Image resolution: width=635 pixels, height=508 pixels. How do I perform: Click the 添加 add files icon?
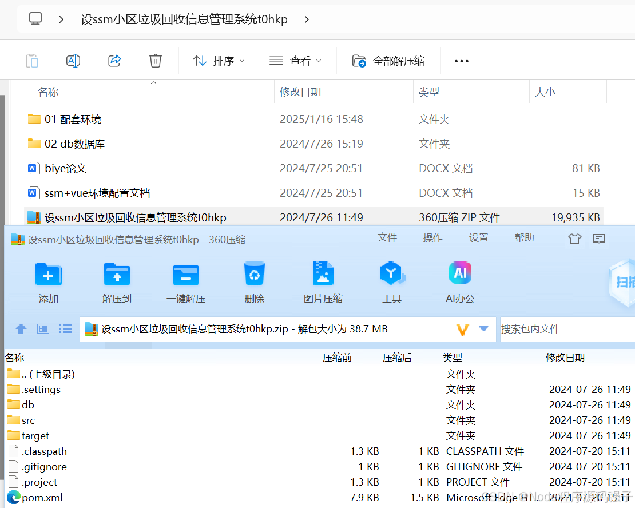click(49, 283)
